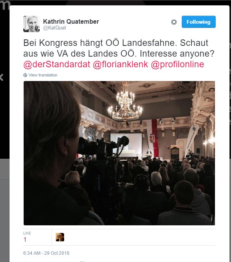The height and width of the screenshot is (262, 231).
Task: Visit the @profilonline mention
Action: coord(178,64)
